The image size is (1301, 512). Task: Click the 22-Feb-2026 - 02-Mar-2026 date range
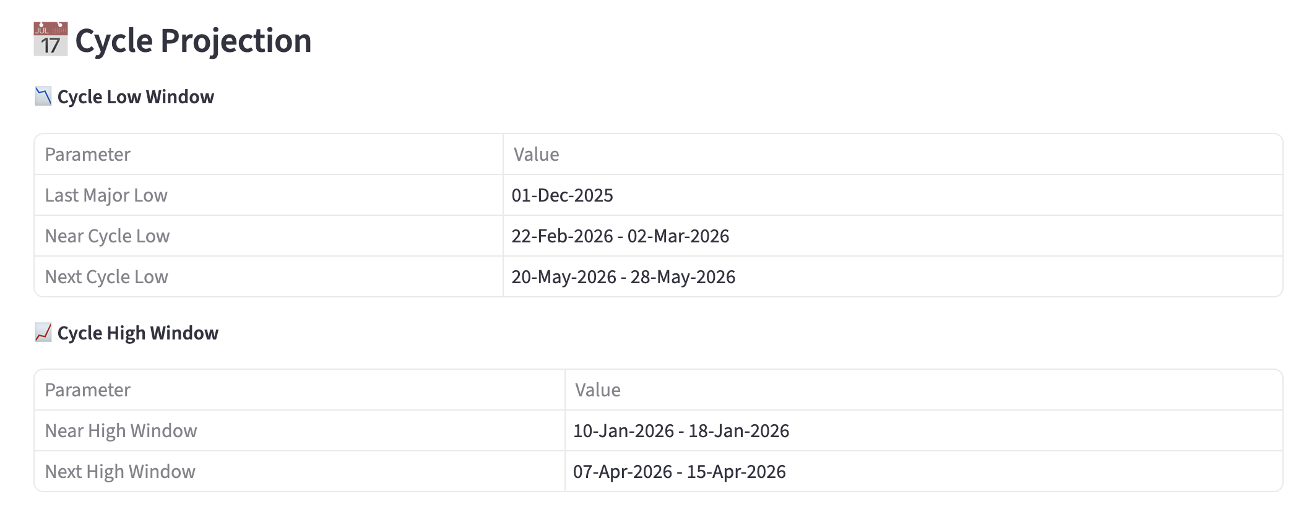(x=620, y=236)
